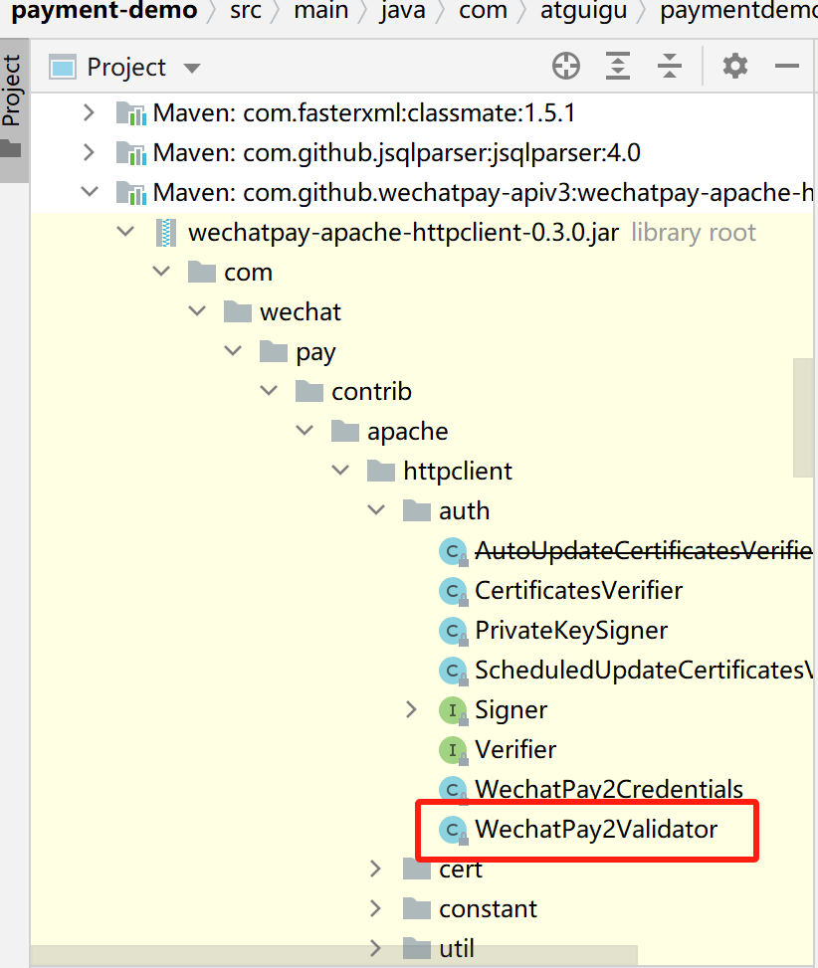This screenshot has height=968, width=818.
Task: Open Project panel settings gear
Action: click(734, 66)
